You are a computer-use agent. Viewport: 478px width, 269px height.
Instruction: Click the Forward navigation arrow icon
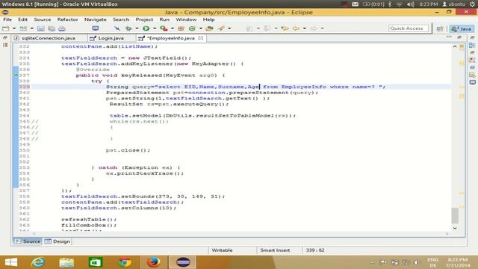coord(314,28)
